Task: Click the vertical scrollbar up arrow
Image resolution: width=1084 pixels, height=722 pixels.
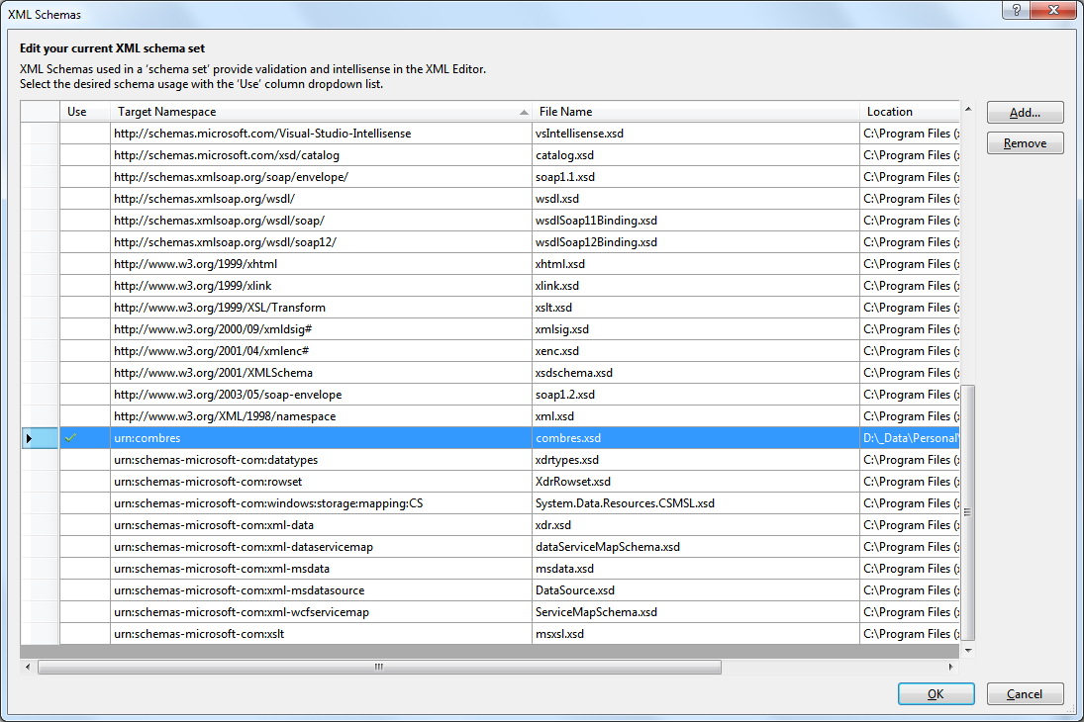Action: [968, 109]
